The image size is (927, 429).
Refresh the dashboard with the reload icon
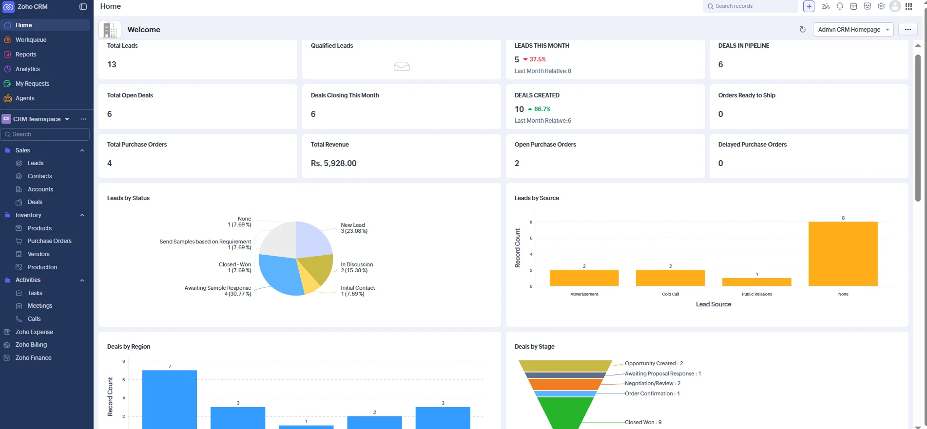click(802, 29)
